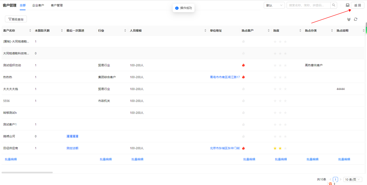
Task: Sort by 热度 column
Action: 300,31
